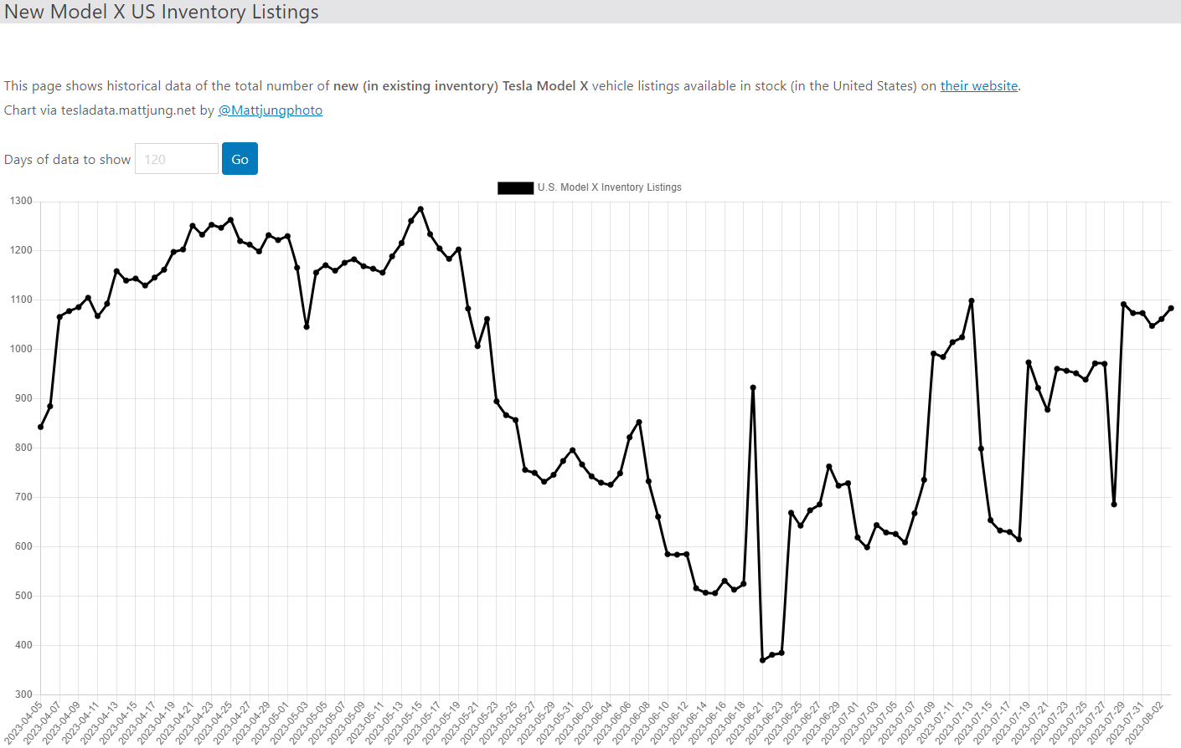Click the bold "Tesla Model X" text
The image size is (1181, 748).
tap(545, 85)
